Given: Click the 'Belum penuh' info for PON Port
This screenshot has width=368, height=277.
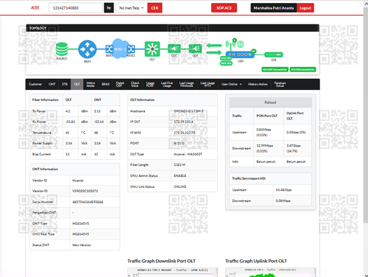Looking at the screenshot, I should click(x=266, y=161).
